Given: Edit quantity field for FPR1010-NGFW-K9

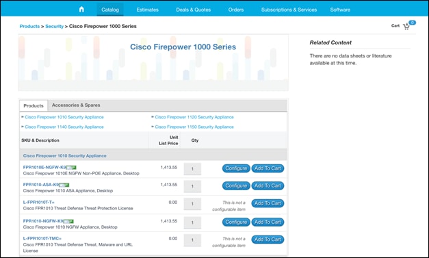Looking at the screenshot, I should (192, 222).
